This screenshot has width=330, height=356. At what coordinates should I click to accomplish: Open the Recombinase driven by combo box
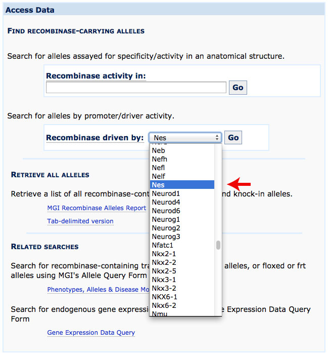pyautogui.click(x=185, y=138)
